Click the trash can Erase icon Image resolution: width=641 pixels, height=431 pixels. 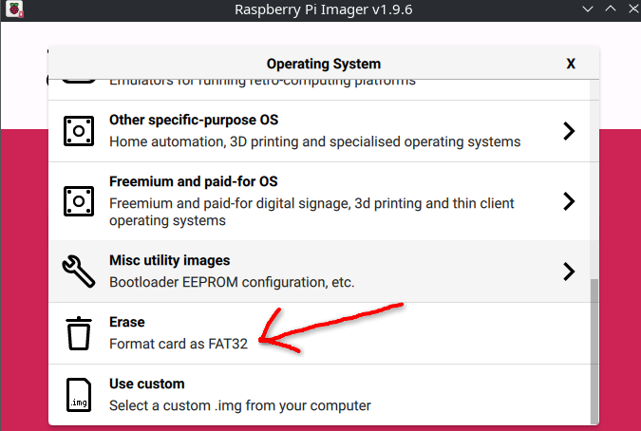tap(79, 333)
